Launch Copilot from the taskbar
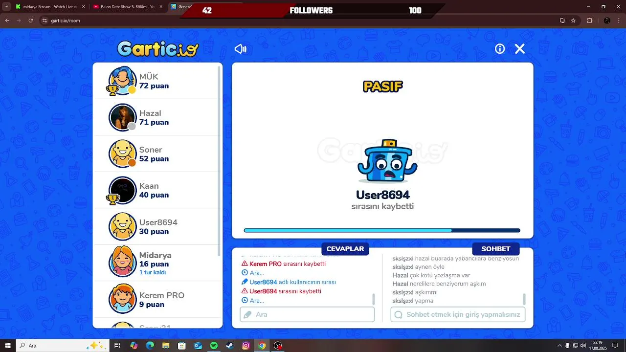Screen dimensions: 626x352 point(134,346)
